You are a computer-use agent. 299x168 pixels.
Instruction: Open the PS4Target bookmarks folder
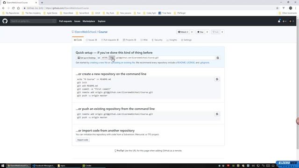pos(179,13)
